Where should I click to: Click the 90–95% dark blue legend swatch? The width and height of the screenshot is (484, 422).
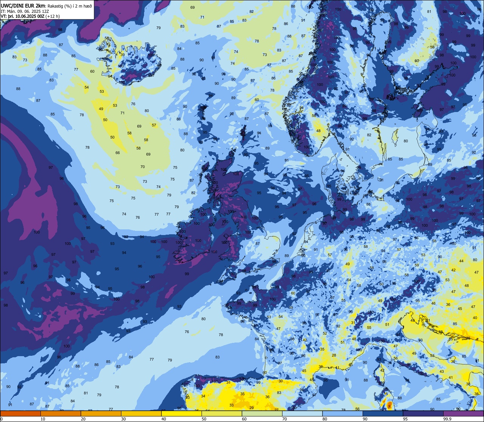coord(383,413)
